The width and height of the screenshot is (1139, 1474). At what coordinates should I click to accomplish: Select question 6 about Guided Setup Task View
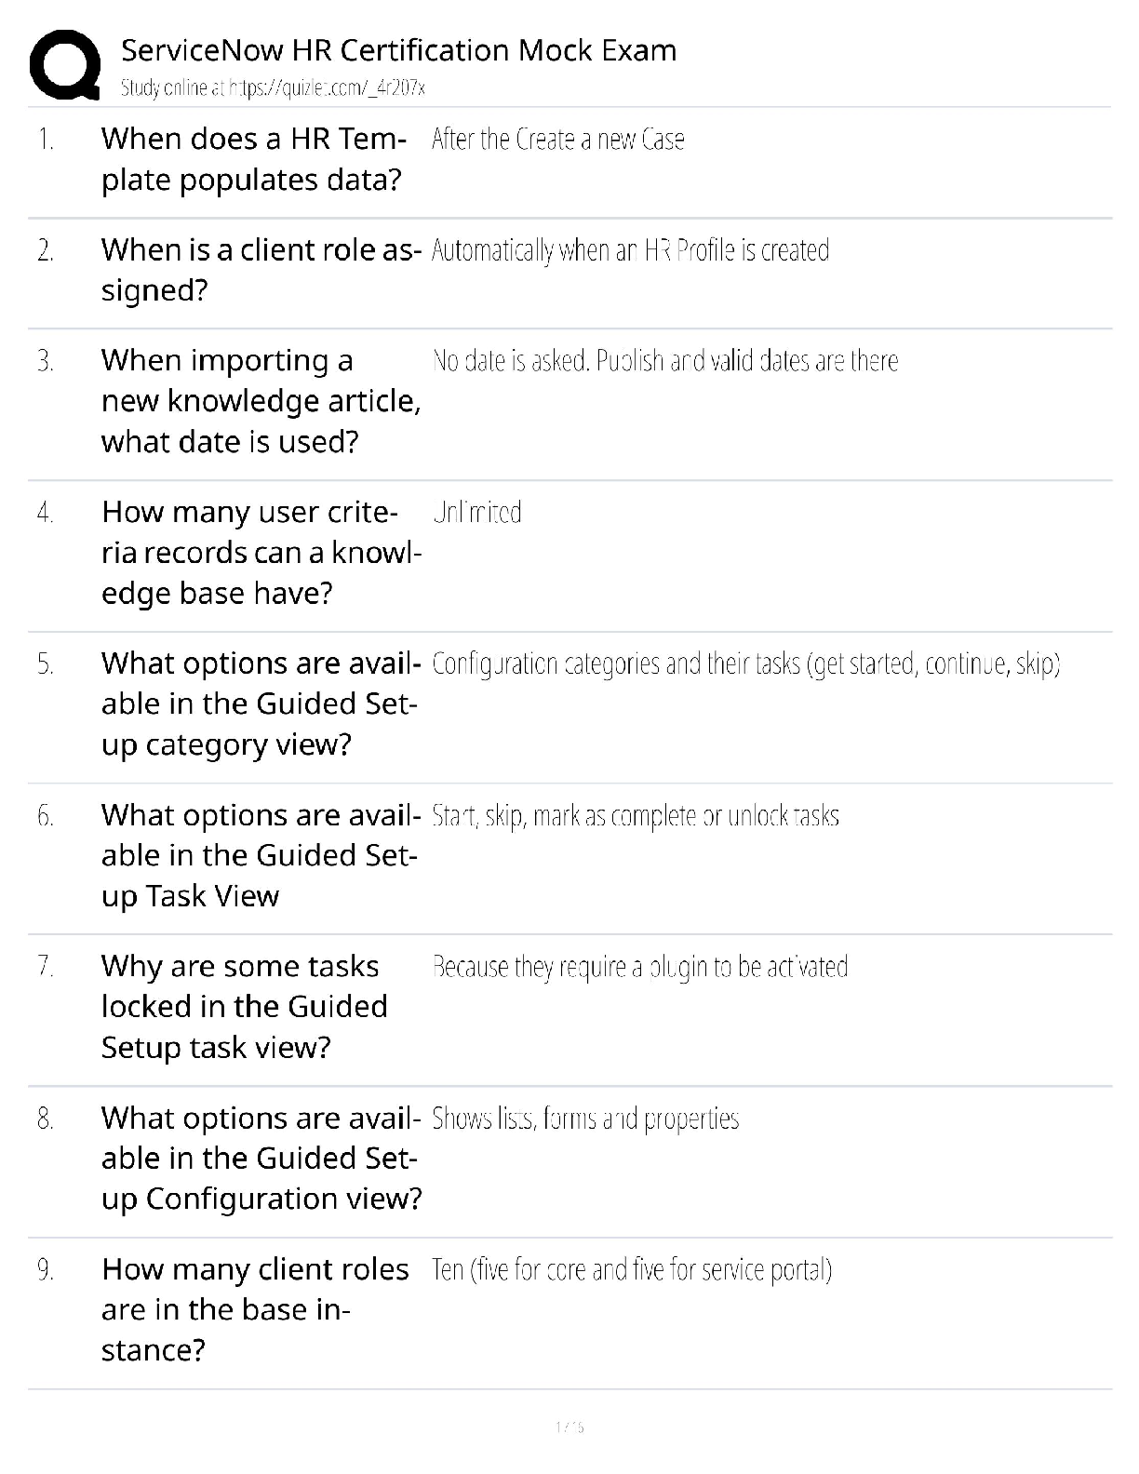point(261,855)
